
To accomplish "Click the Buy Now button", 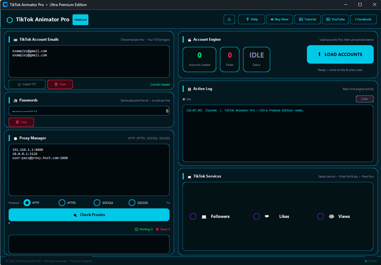I will (x=280, y=19).
